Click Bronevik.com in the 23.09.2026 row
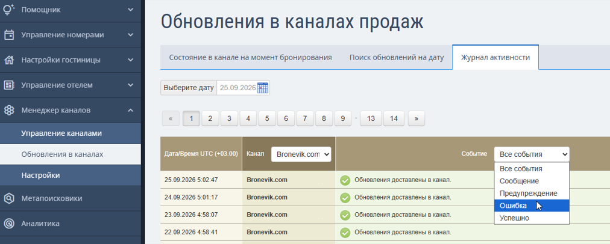This screenshot has height=244, width=610. click(x=267, y=215)
